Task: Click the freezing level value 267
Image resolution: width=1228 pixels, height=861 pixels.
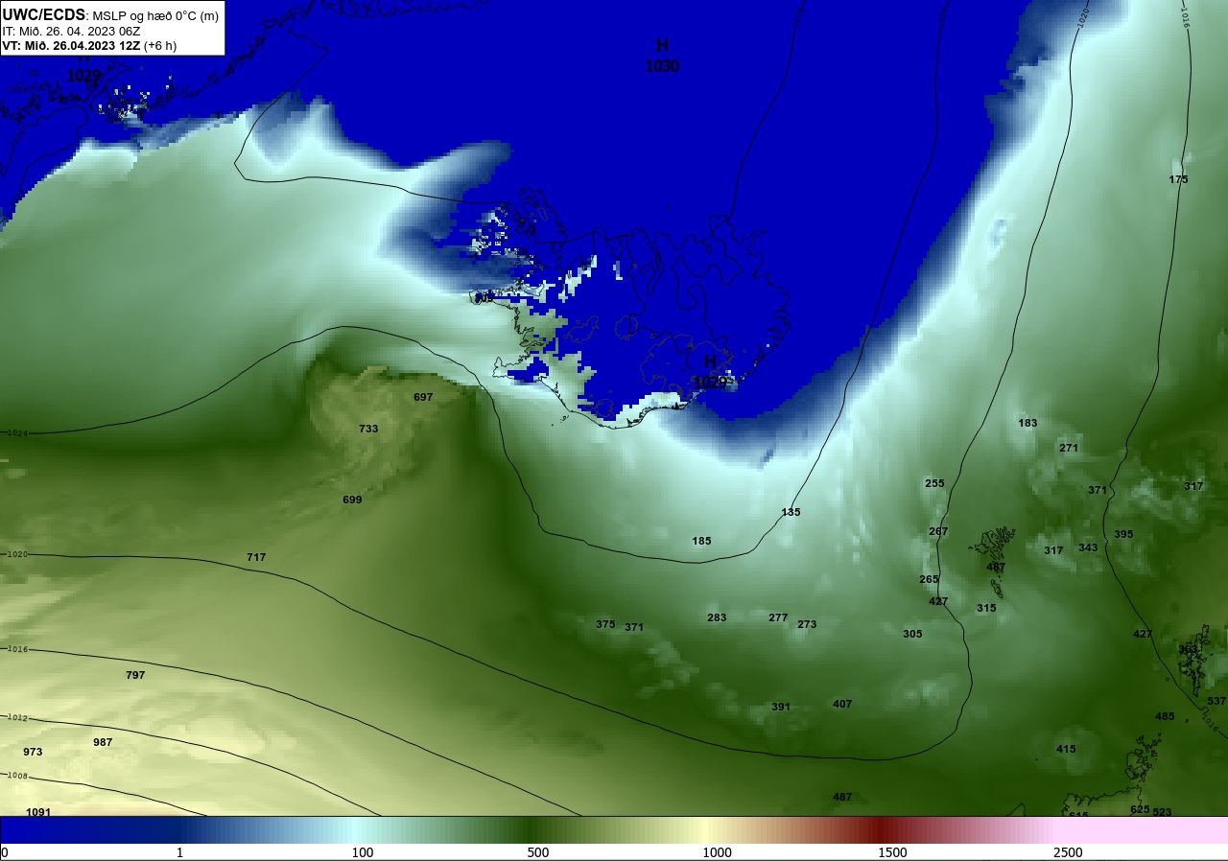Action: coord(938,531)
